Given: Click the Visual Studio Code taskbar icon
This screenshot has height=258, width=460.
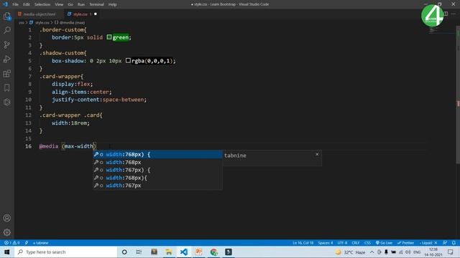Looking at the screenshot, I should (x=184, y=252).
